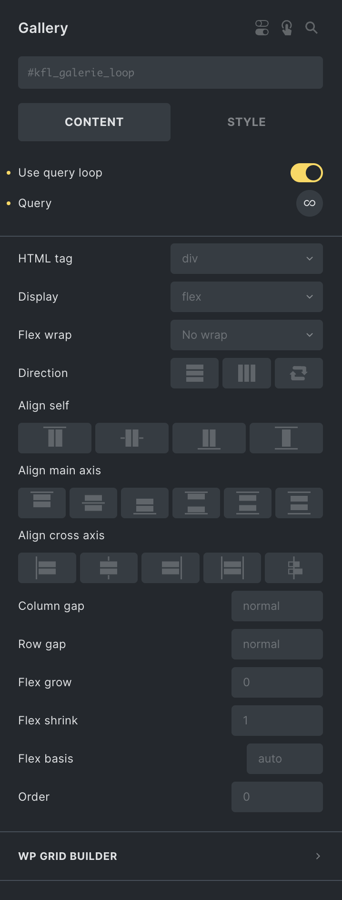Image resolution: width=342 pixels, height=900 pixels.
Task: Open the HTML tag dropdown
Action: point(247,259)
